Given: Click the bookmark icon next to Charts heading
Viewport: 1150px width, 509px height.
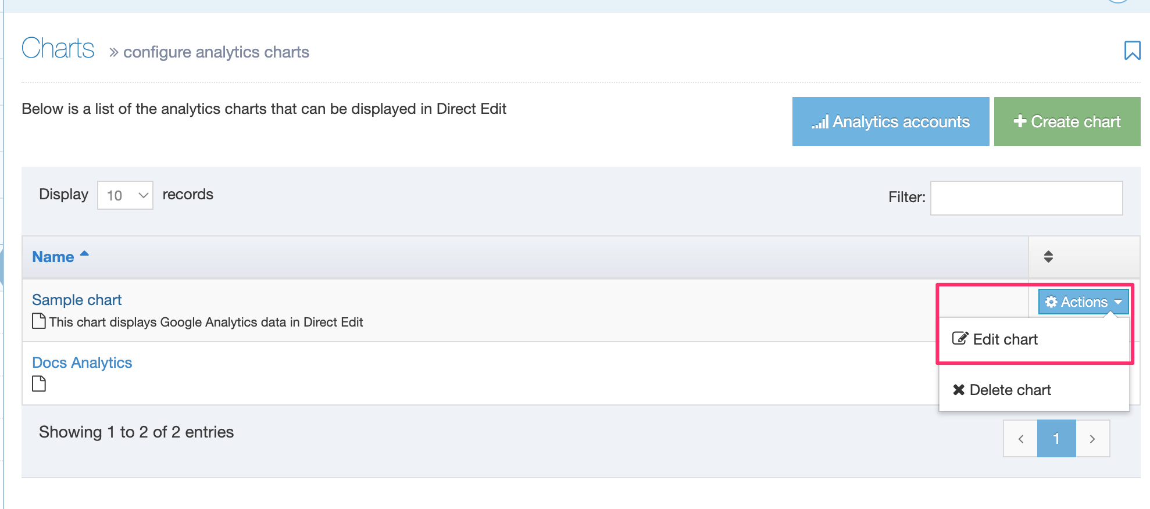Looking at the screenshot, I should coord(1131,51).
